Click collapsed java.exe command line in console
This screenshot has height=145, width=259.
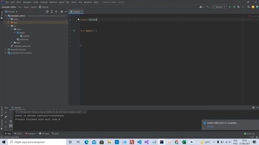click(x=51, y=112)
